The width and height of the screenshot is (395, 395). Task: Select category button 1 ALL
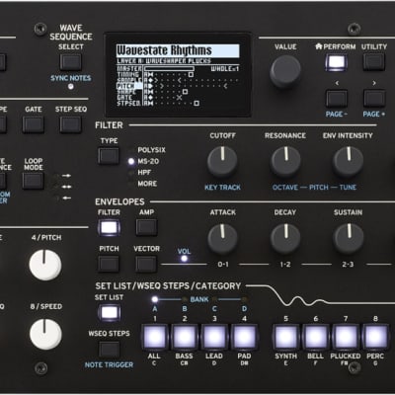155,337
